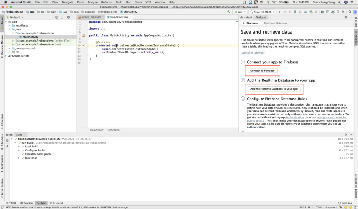Open the AVD Manager icon

(338, 12)
